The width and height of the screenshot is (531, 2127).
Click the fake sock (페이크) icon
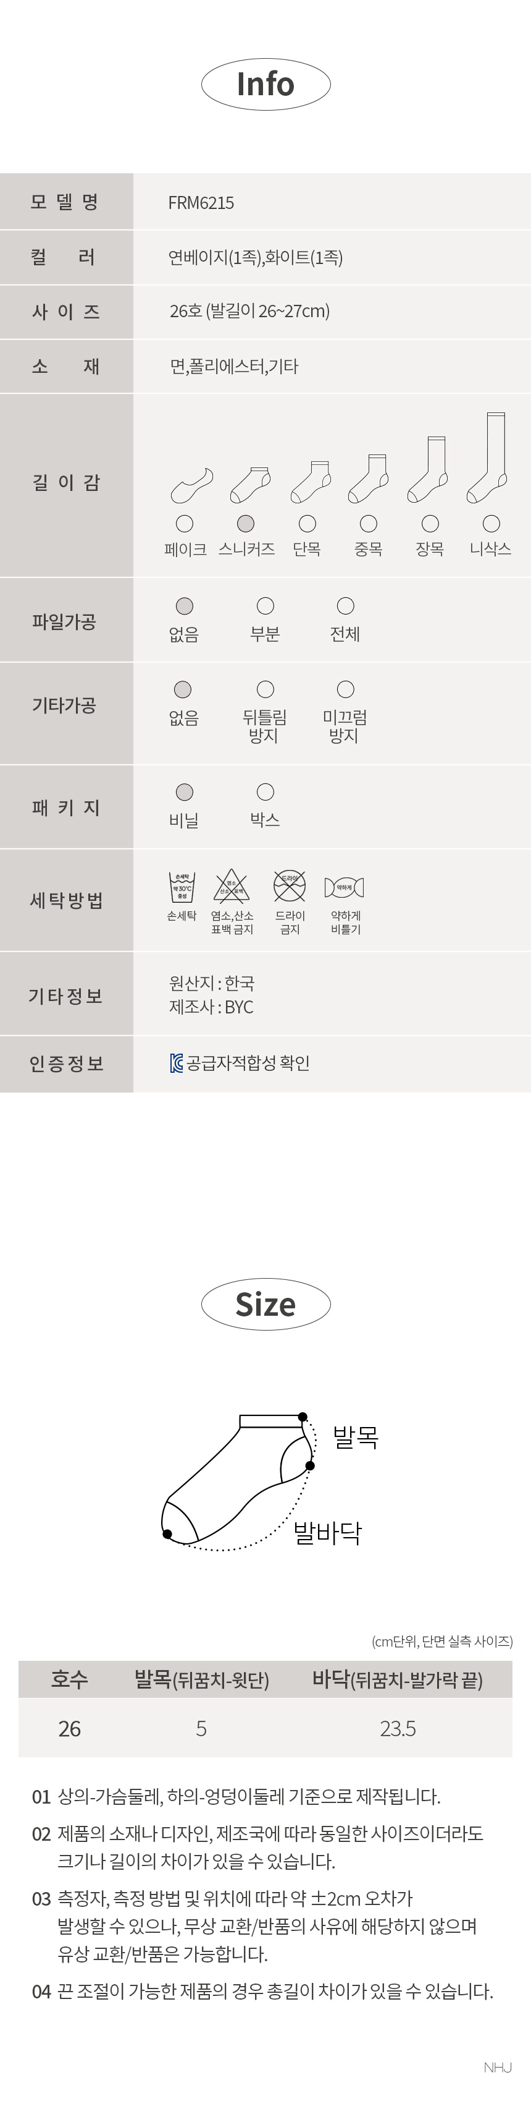[x=192, y=485]
